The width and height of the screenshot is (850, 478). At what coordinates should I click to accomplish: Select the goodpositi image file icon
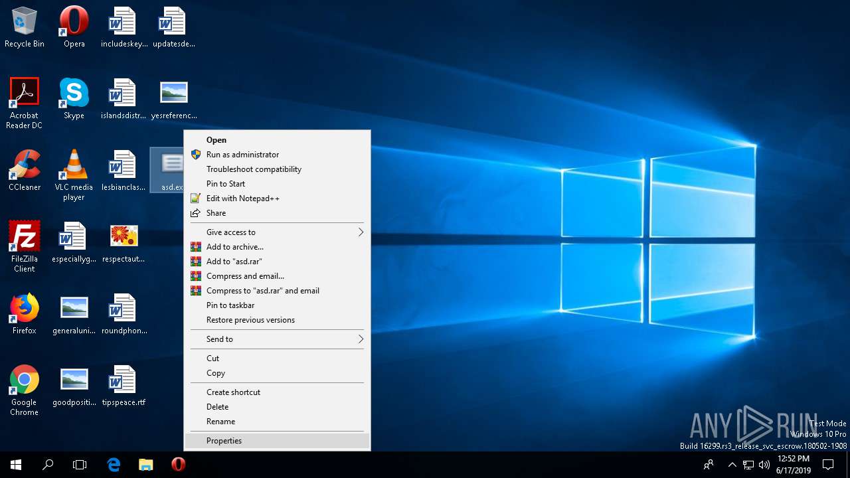click(74, 386)
